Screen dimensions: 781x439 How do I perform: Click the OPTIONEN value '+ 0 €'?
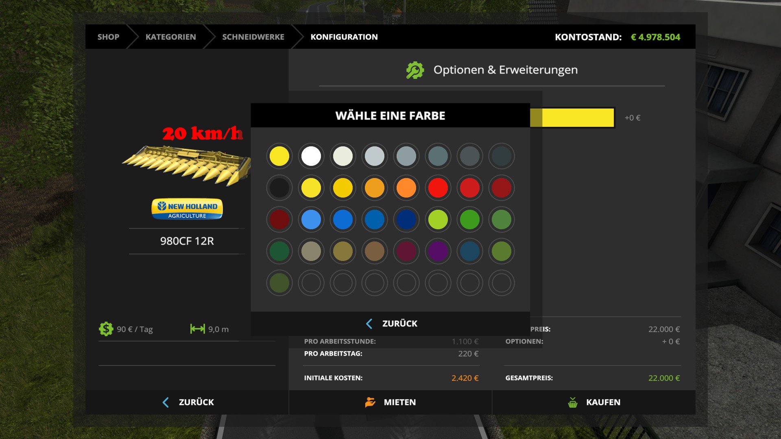pos(671,341)
